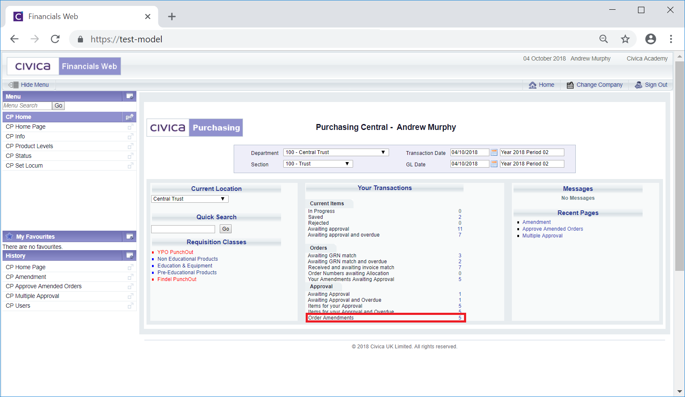Click new-window icon beside CP Multiple Approval
This screenshot has width=685, height=397.
pyautogui.click(x=130, y=296)
